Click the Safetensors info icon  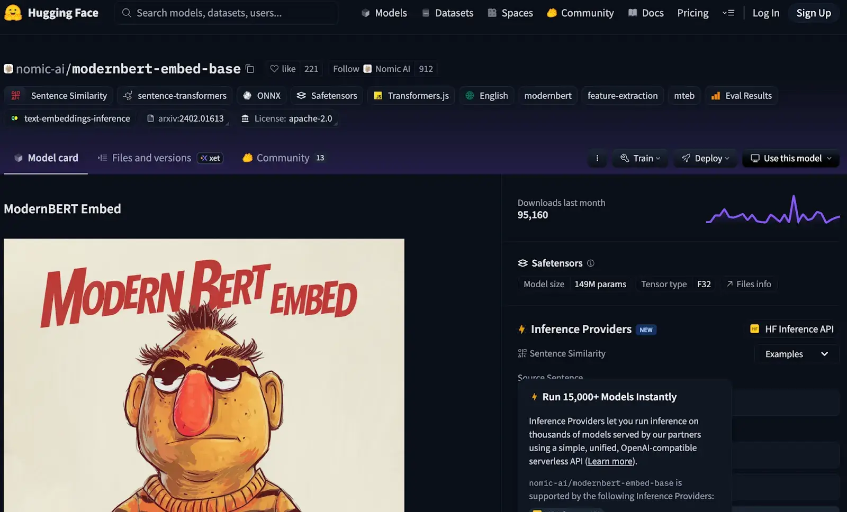point(591,263)
